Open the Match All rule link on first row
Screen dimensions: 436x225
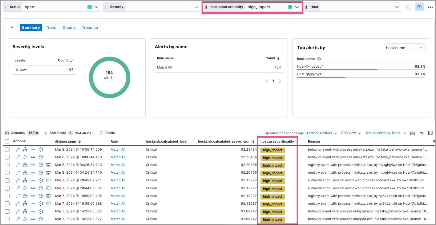[118, 149]
